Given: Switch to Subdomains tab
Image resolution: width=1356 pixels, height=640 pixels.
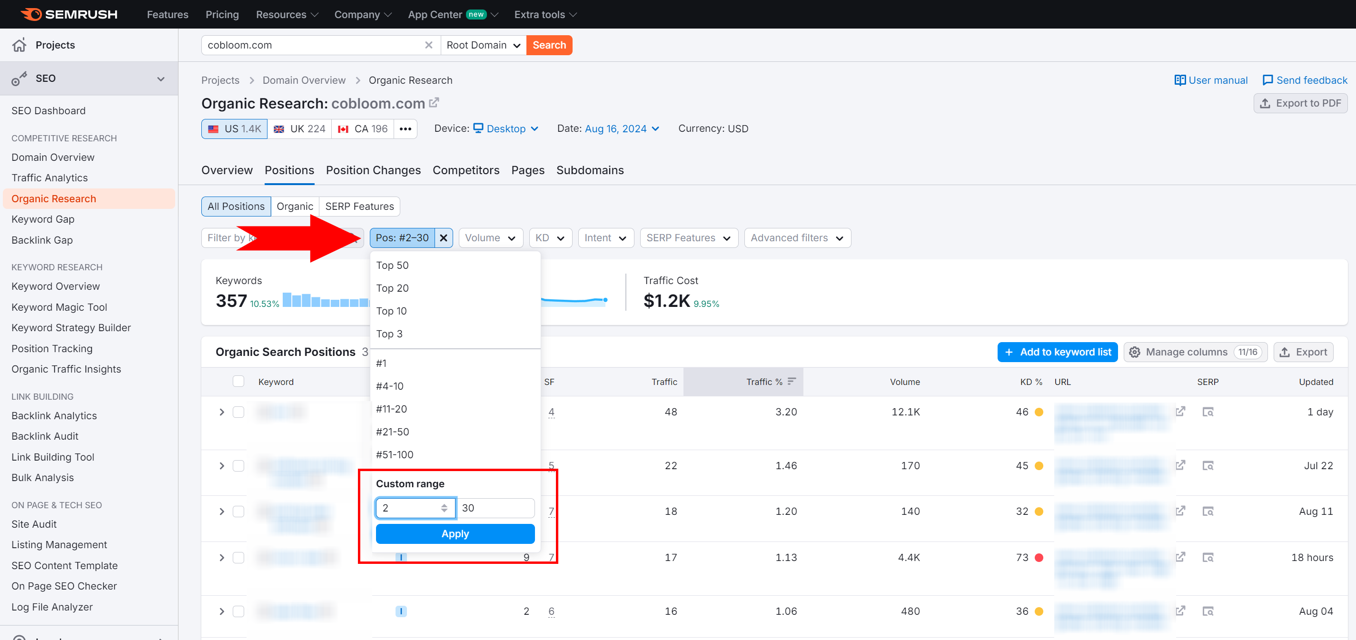Looking at the screenshot, I should (x=590, y=170).
